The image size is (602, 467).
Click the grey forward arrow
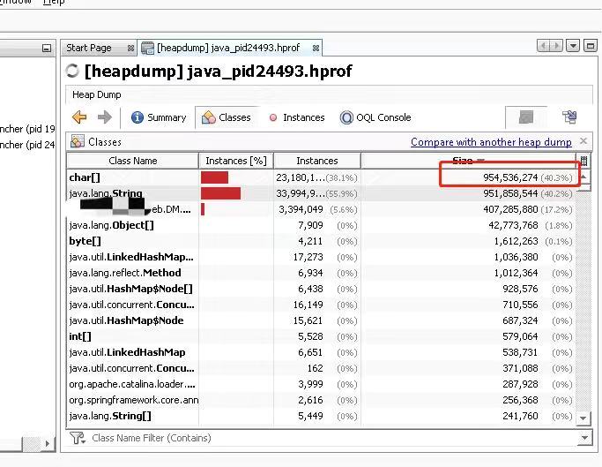click(104, 117)
